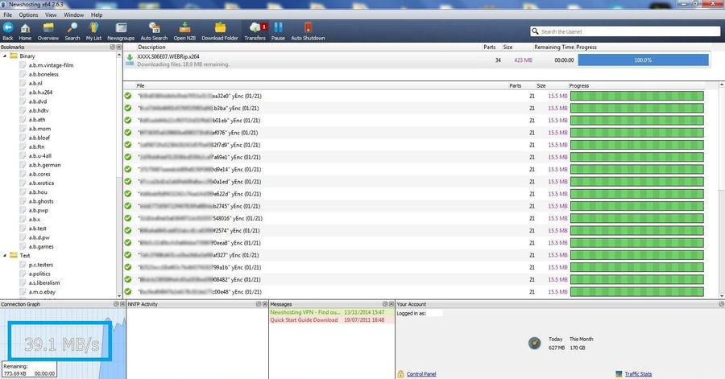This screenshot has height=379, width=725.
Task: Pause the current downloads
Action: pos(278,31)
